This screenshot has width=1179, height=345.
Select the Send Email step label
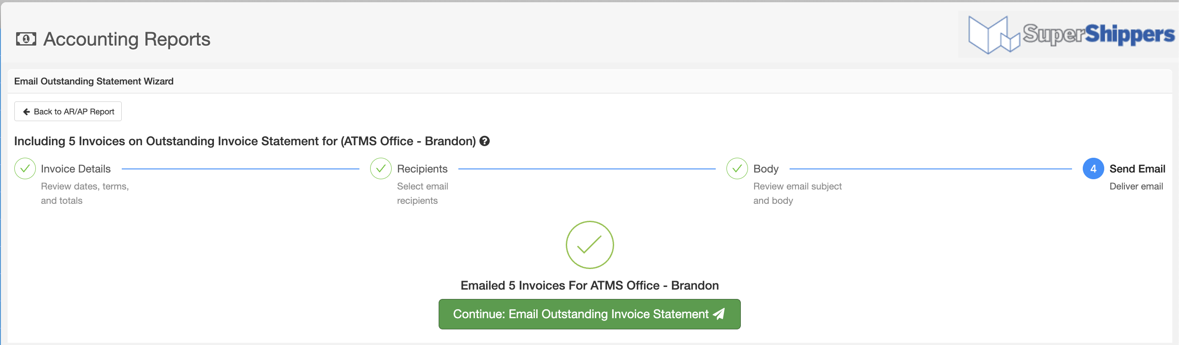tap(1137, 168)
